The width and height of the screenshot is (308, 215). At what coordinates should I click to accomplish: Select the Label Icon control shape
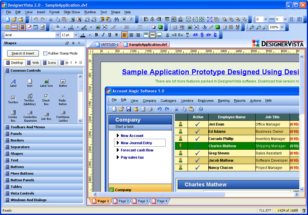coord(46,83)
